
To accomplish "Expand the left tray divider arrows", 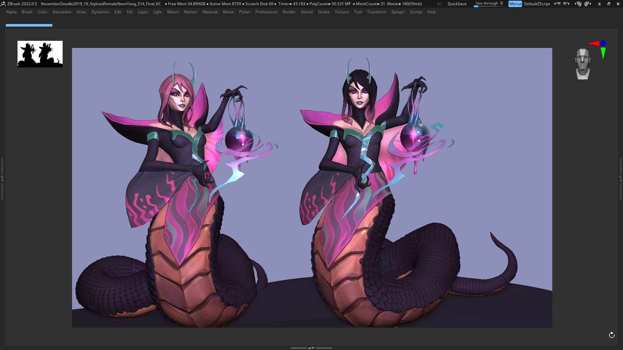I will click(x=2, y=179).
